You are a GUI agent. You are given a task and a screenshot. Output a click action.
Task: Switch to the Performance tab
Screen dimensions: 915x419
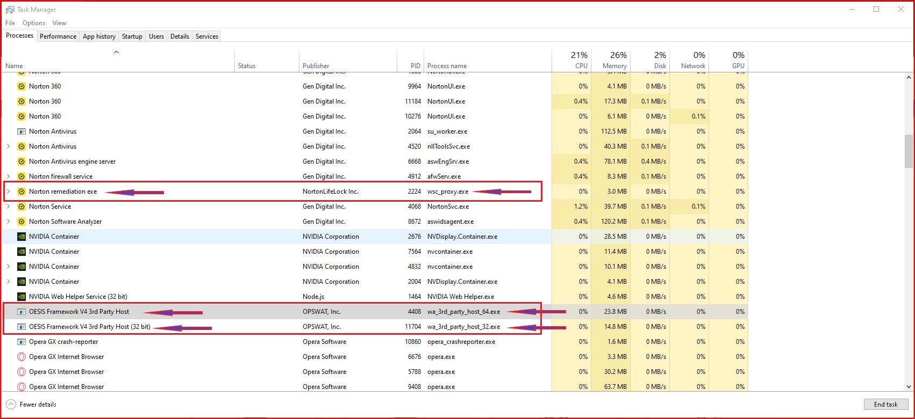(58, 36)
